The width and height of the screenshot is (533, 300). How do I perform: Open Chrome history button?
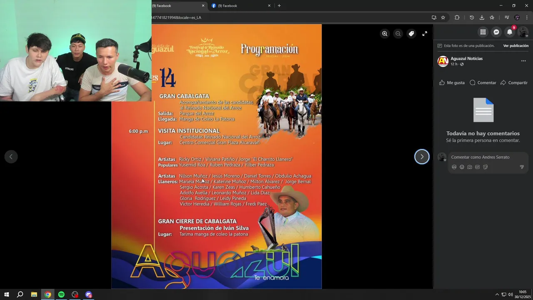coord(472,17)
